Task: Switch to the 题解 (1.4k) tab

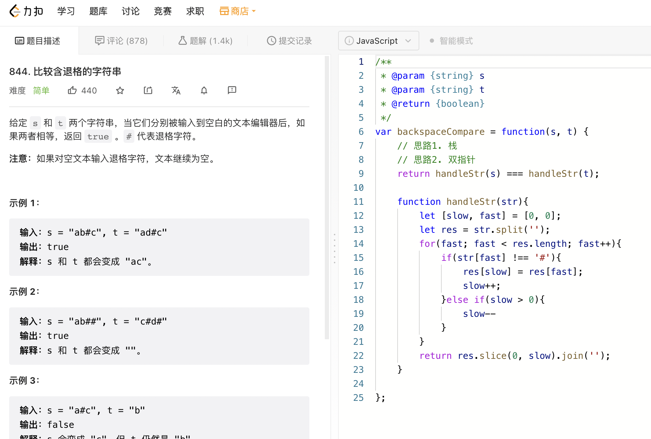Action: point(205,41)
